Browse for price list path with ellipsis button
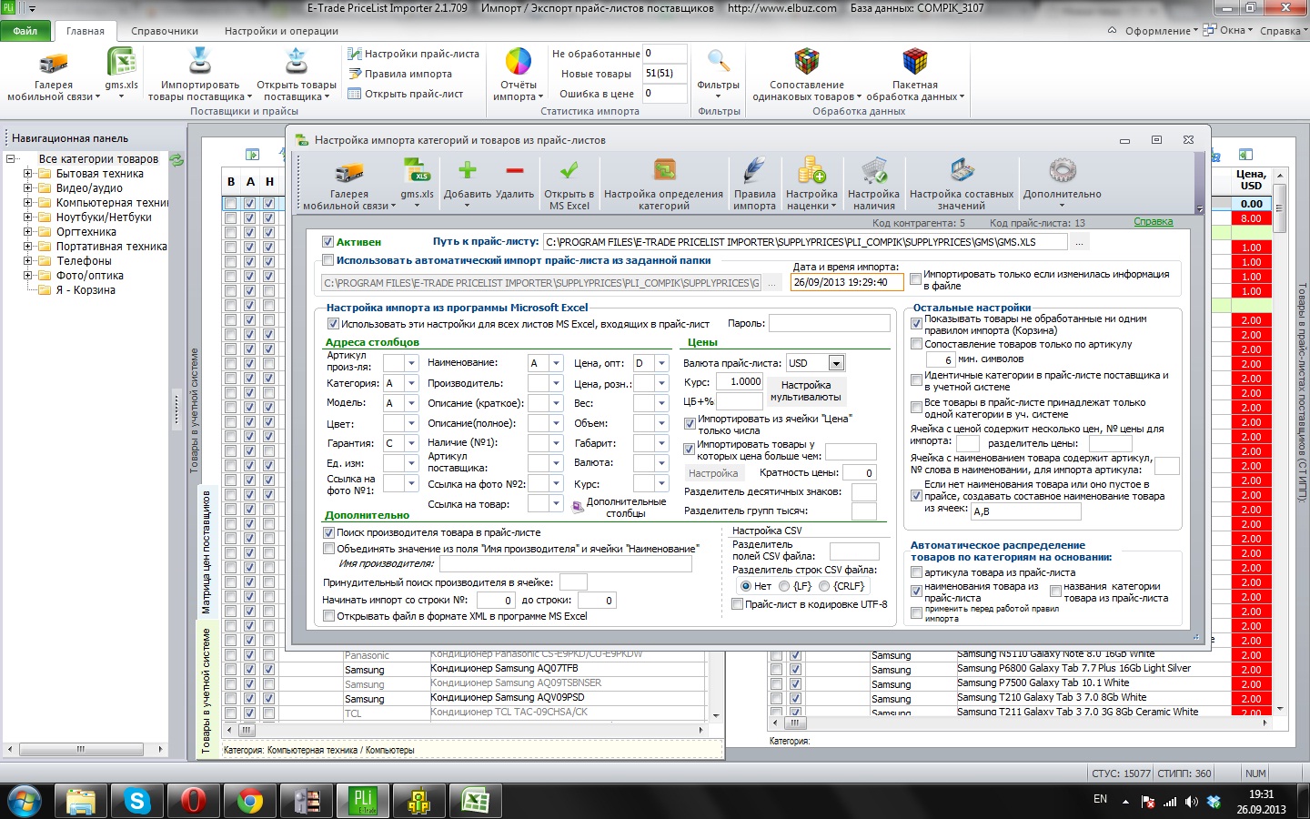 pos(1079,242)
